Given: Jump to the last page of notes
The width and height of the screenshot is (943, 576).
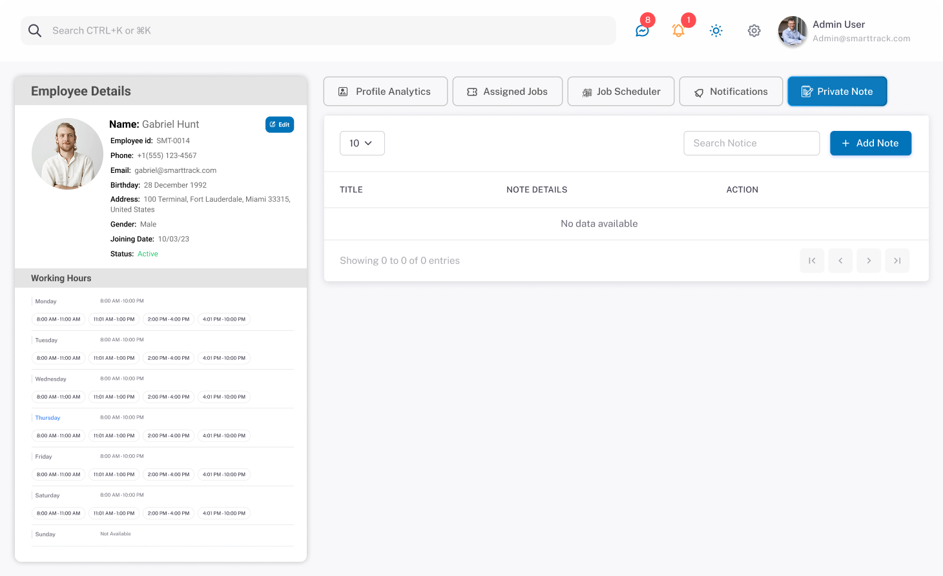Looking at the screenshot, I should (x=897, y=261).
